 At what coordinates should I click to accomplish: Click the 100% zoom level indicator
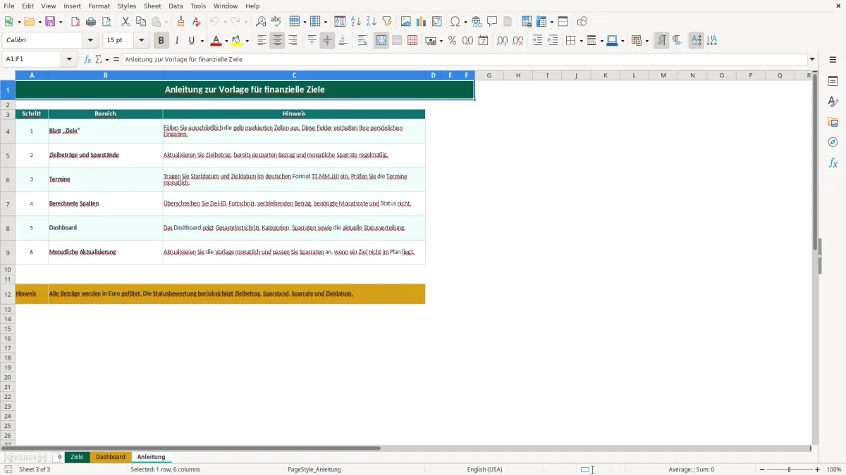pos(834,469)
